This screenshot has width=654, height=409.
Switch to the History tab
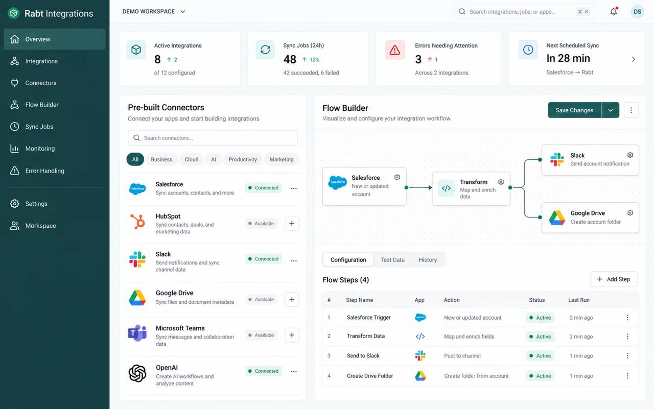[428, 260]
